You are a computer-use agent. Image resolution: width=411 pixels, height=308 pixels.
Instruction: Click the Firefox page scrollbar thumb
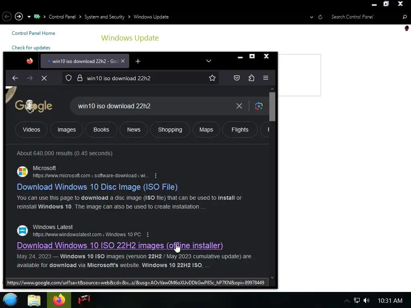point(272,106)
